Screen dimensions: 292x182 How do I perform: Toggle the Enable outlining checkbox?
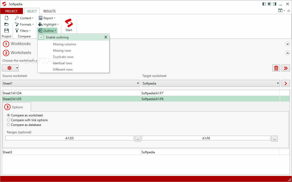coord(41,37)
